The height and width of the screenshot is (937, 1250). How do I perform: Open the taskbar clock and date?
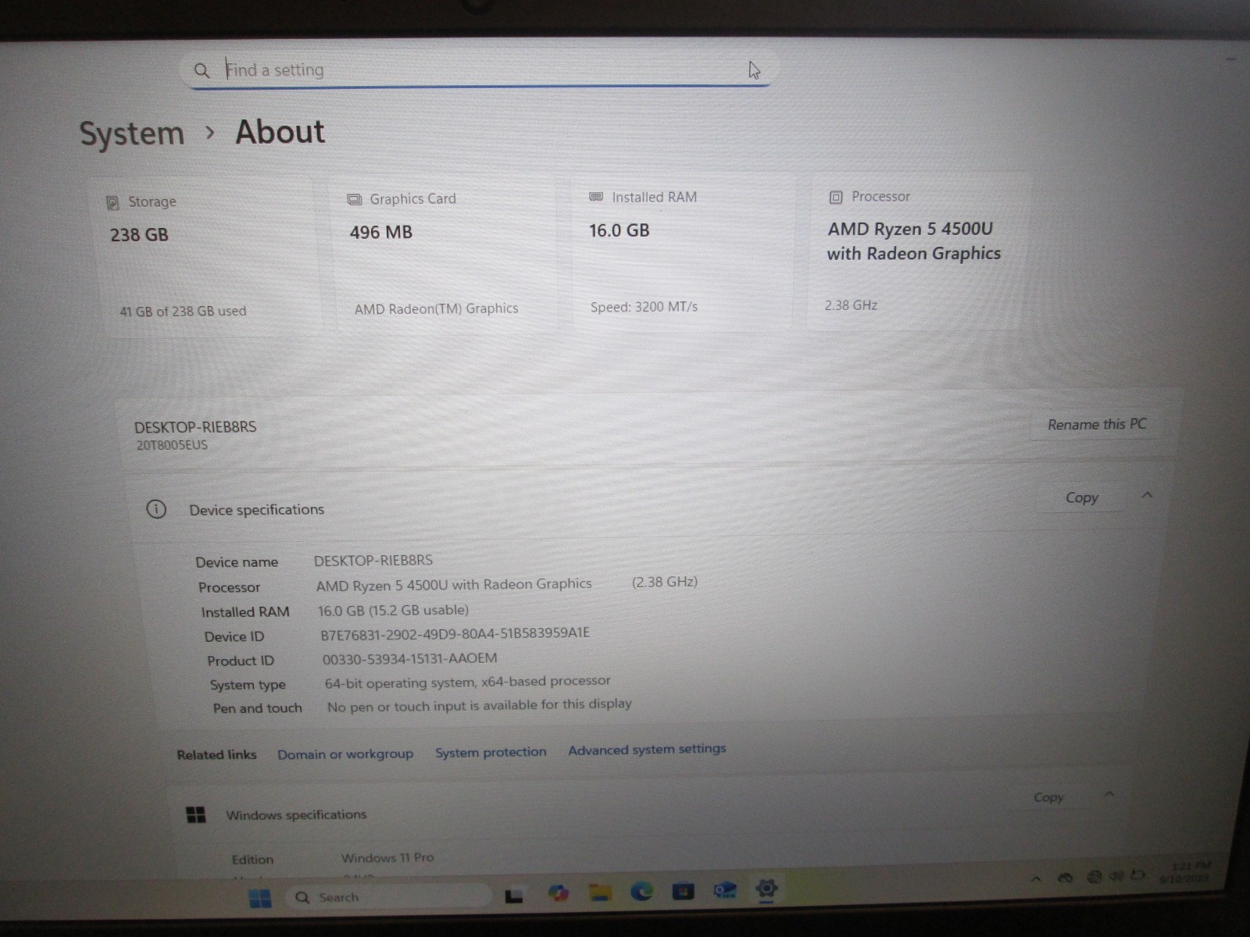pos(1185,871)
